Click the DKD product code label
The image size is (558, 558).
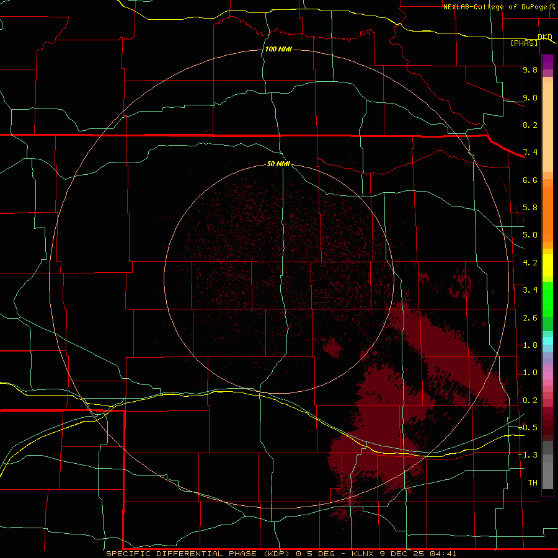545,37
